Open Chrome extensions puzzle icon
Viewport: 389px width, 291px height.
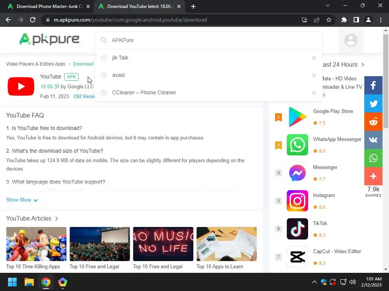point(344,20)
